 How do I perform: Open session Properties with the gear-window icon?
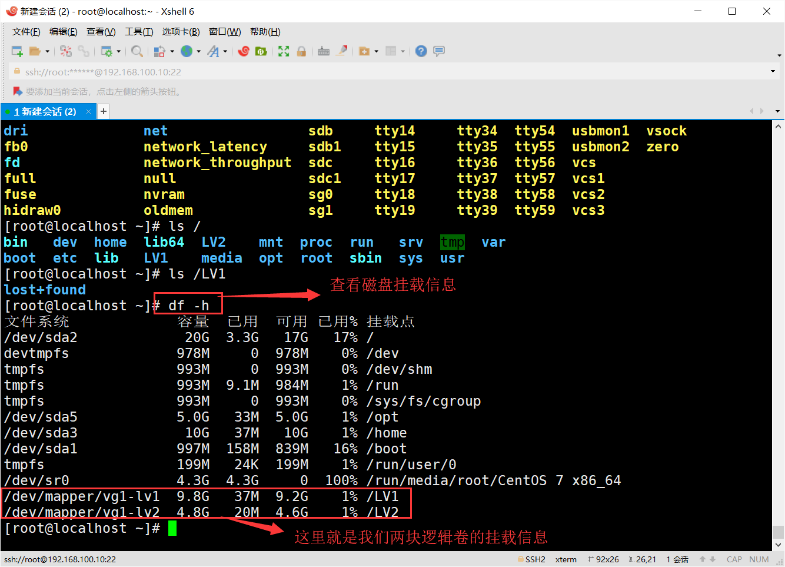pyautogui.click(x=107, y=51)
